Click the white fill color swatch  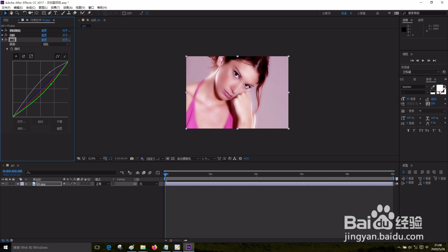440,88
